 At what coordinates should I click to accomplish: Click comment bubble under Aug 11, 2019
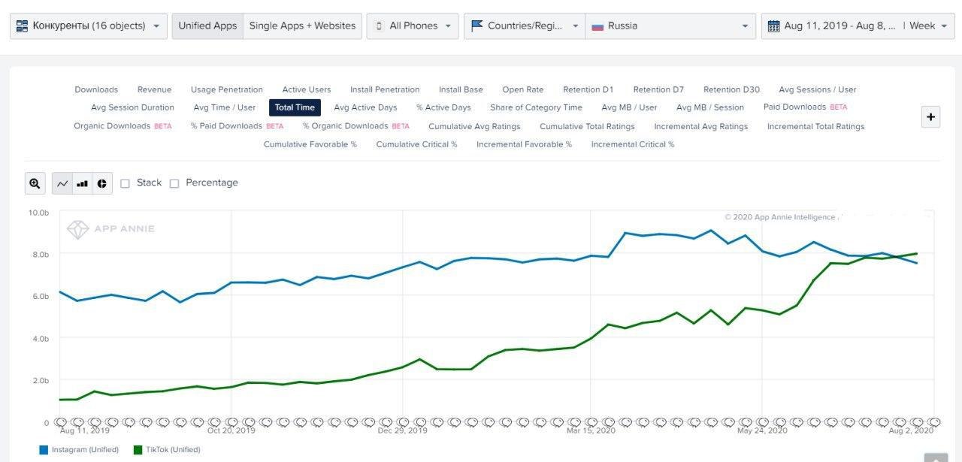[59, 422]
